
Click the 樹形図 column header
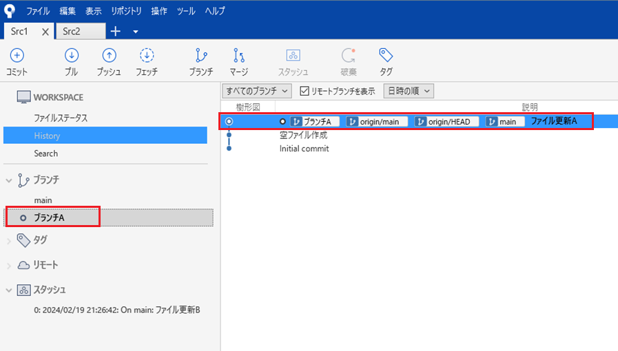248,107
